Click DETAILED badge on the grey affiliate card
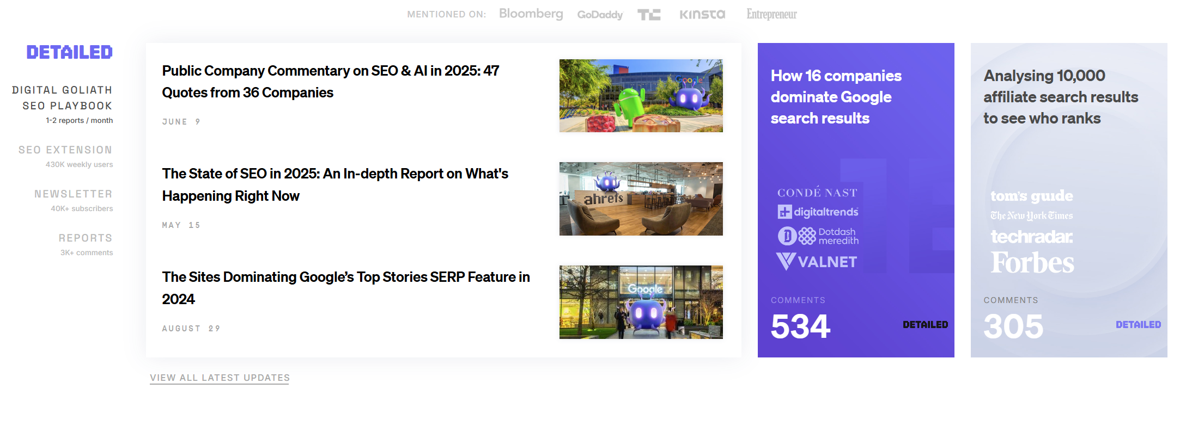Image resolution: width=1186 pixels, height=426 pixels. click(1139, 325)
